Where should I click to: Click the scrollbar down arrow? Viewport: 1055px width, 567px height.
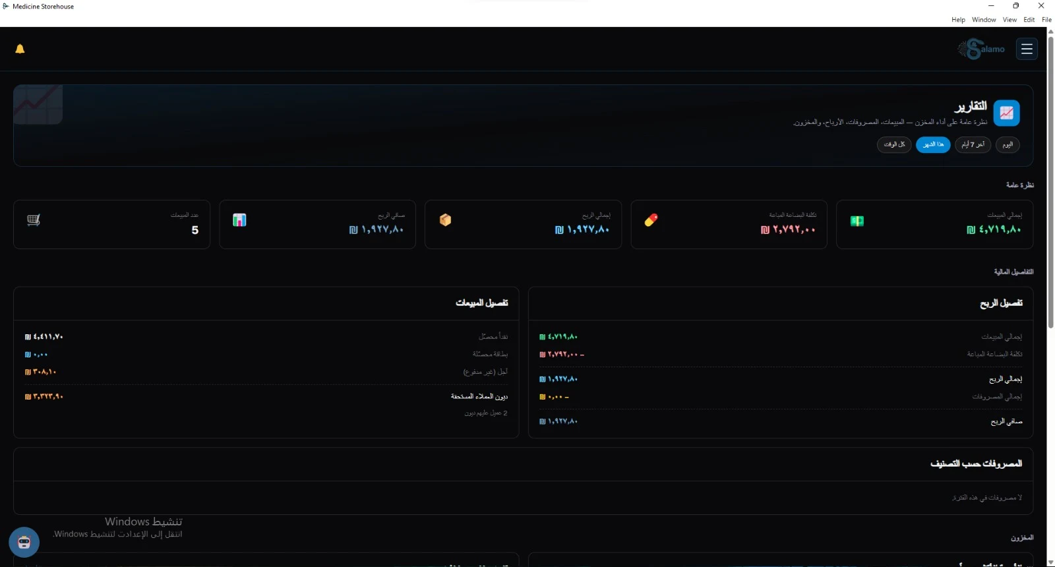1050,562
